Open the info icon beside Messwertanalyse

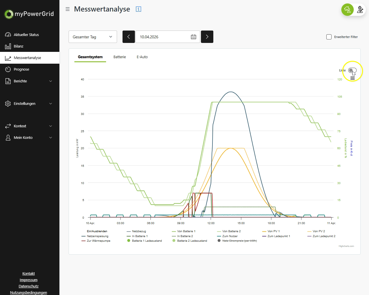(x=138, y=9)
